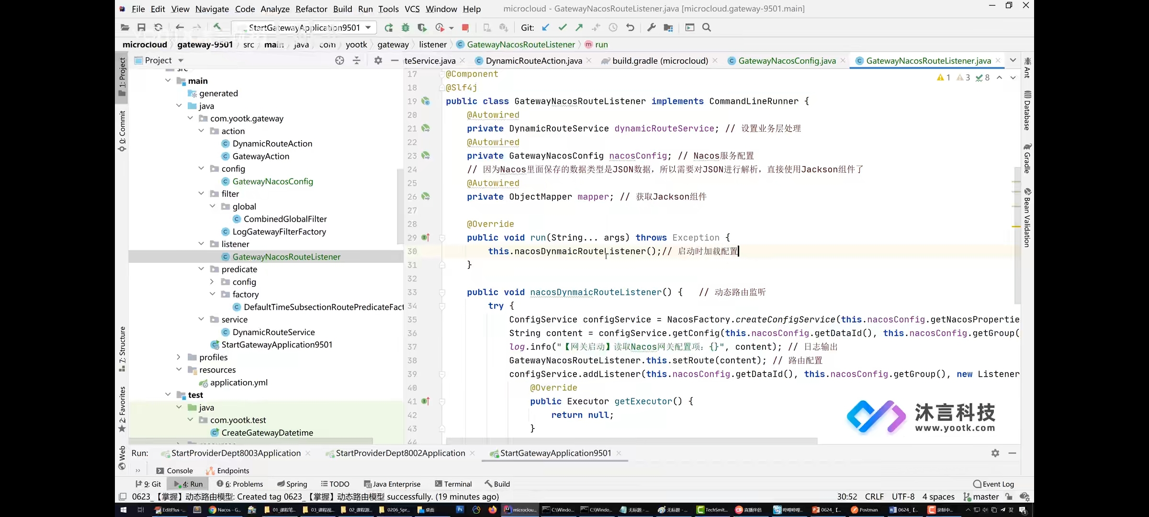Open the Event Log
This screenshot has height=517, width=1149.
(x=994, y=484)
